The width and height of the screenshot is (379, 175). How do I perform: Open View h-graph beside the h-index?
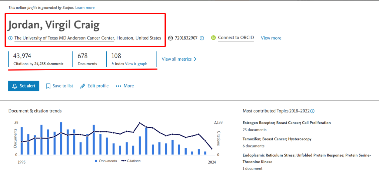(136, 64)
